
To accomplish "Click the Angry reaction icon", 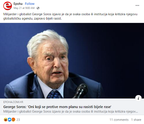I will point(14,120).
